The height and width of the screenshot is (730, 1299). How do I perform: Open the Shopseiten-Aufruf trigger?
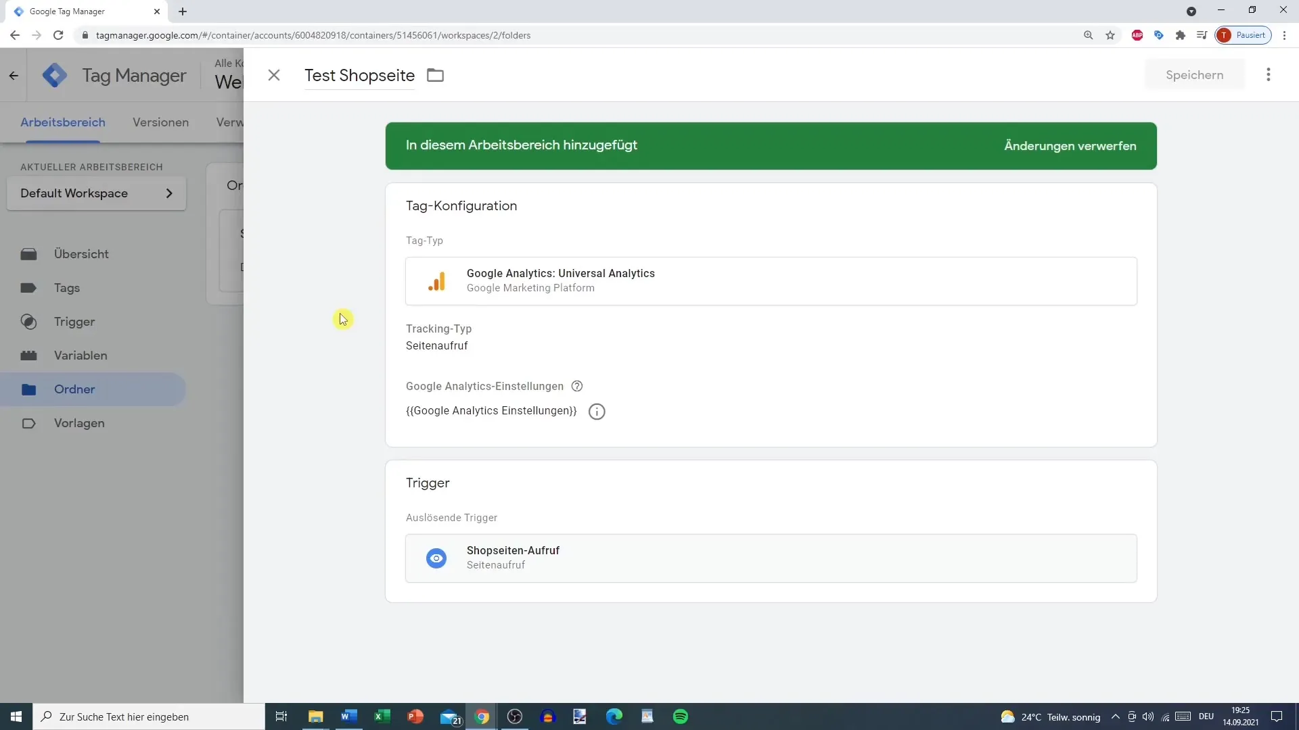pyautogui.click(x=771, y=558)
